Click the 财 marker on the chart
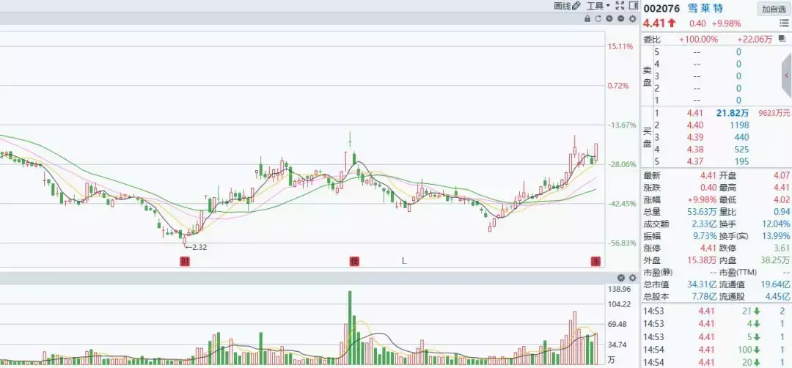 pyautogui.click(x=186, y=261)
